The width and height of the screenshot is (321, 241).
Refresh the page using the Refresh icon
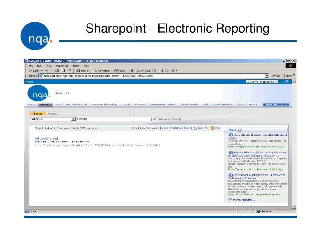point(63,71)
